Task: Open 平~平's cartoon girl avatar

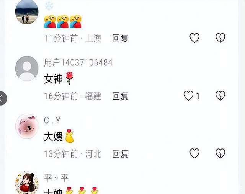Action: click(x=27, y=183)
